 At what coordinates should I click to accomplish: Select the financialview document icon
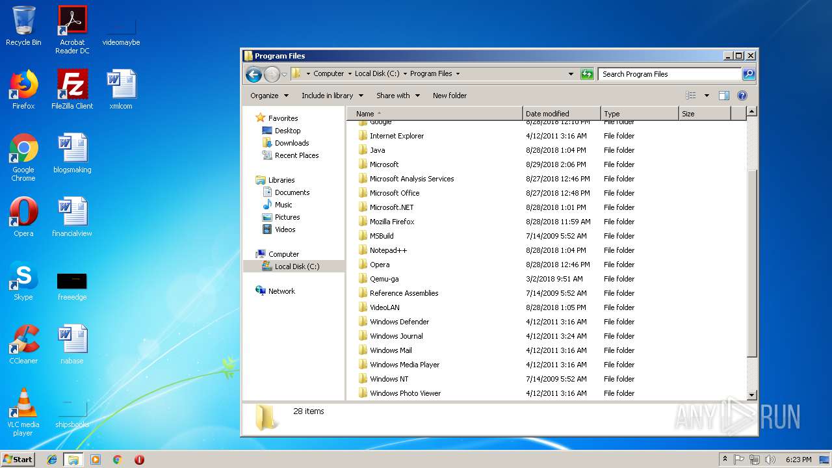72,217
